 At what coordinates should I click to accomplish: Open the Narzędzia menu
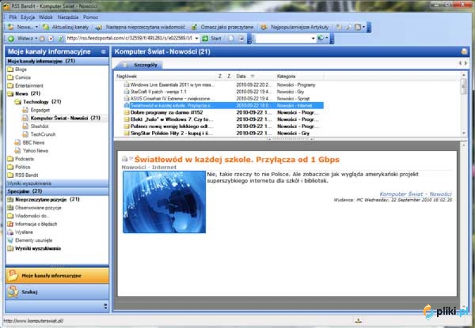tap(68, 17)
